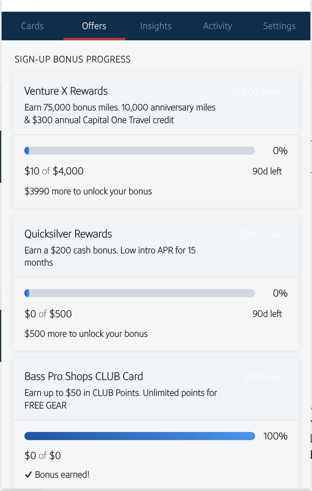Viewport: 312px width, 491px height.
Task: Open the Insights tab
Action: click(x=156, y=26)
